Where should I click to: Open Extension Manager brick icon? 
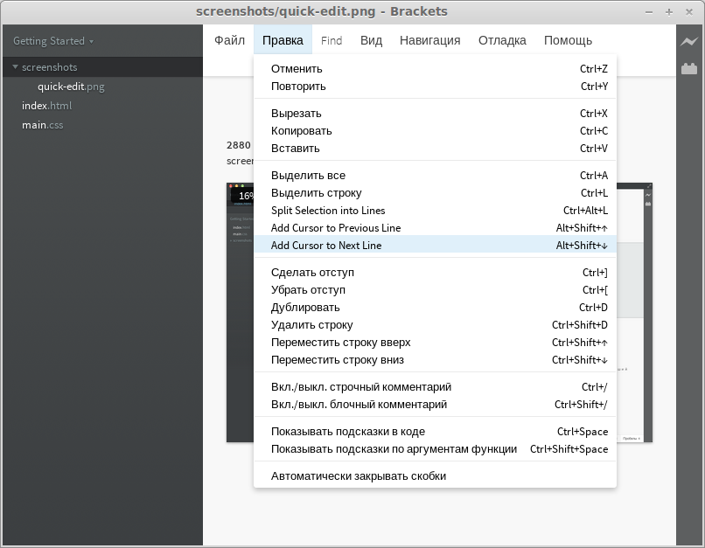coord(688,68)
